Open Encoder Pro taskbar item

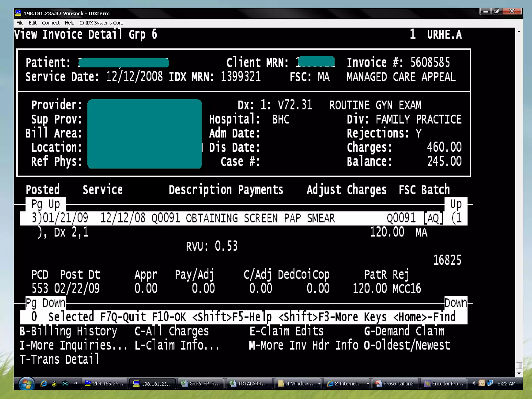pos(443,384)
